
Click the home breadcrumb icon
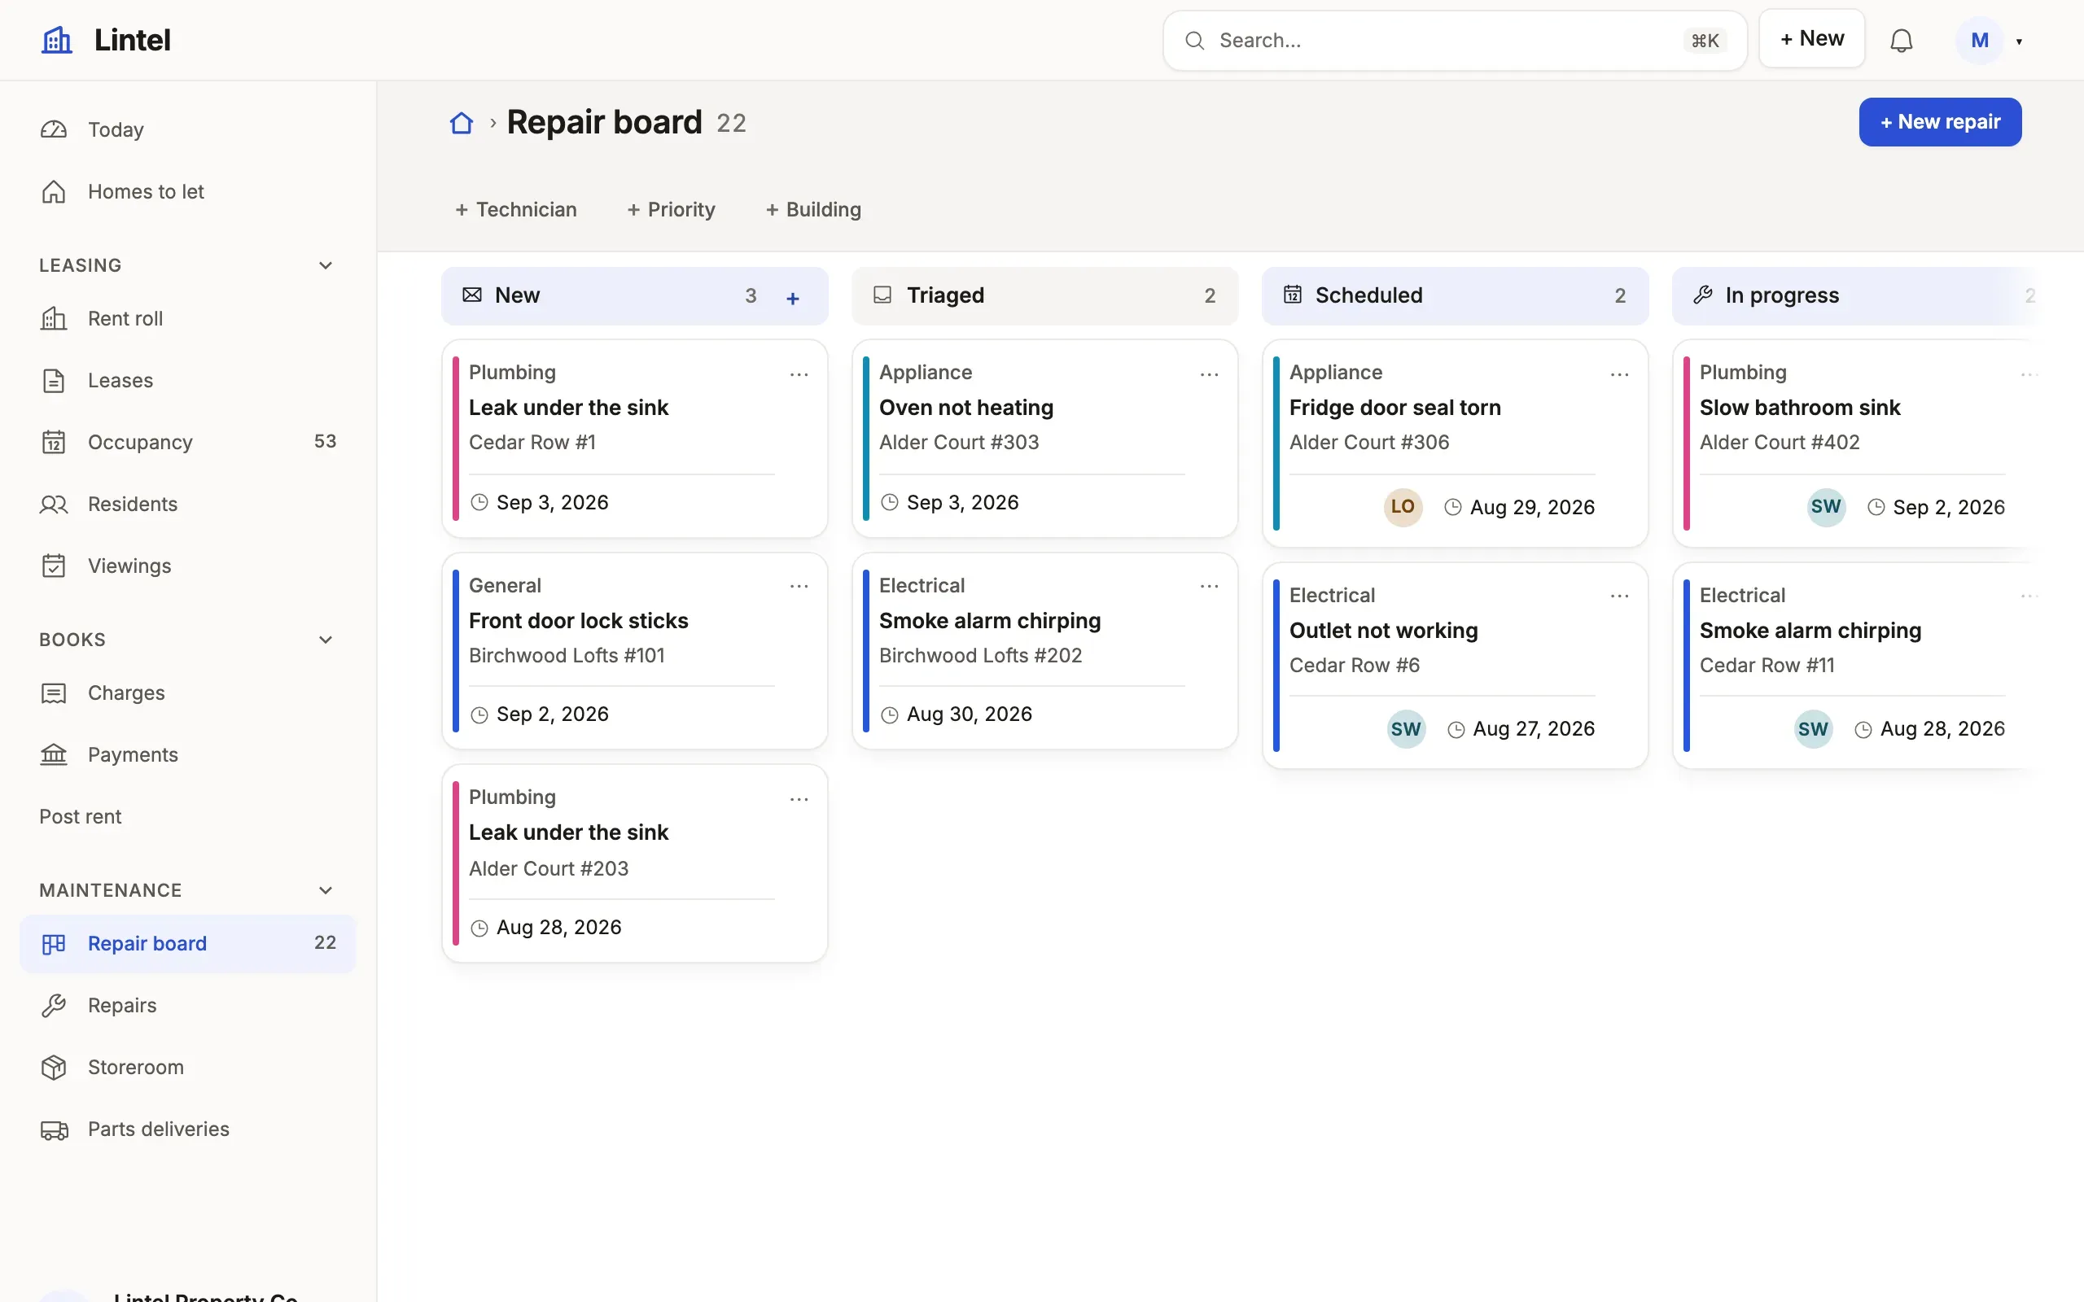462,123
